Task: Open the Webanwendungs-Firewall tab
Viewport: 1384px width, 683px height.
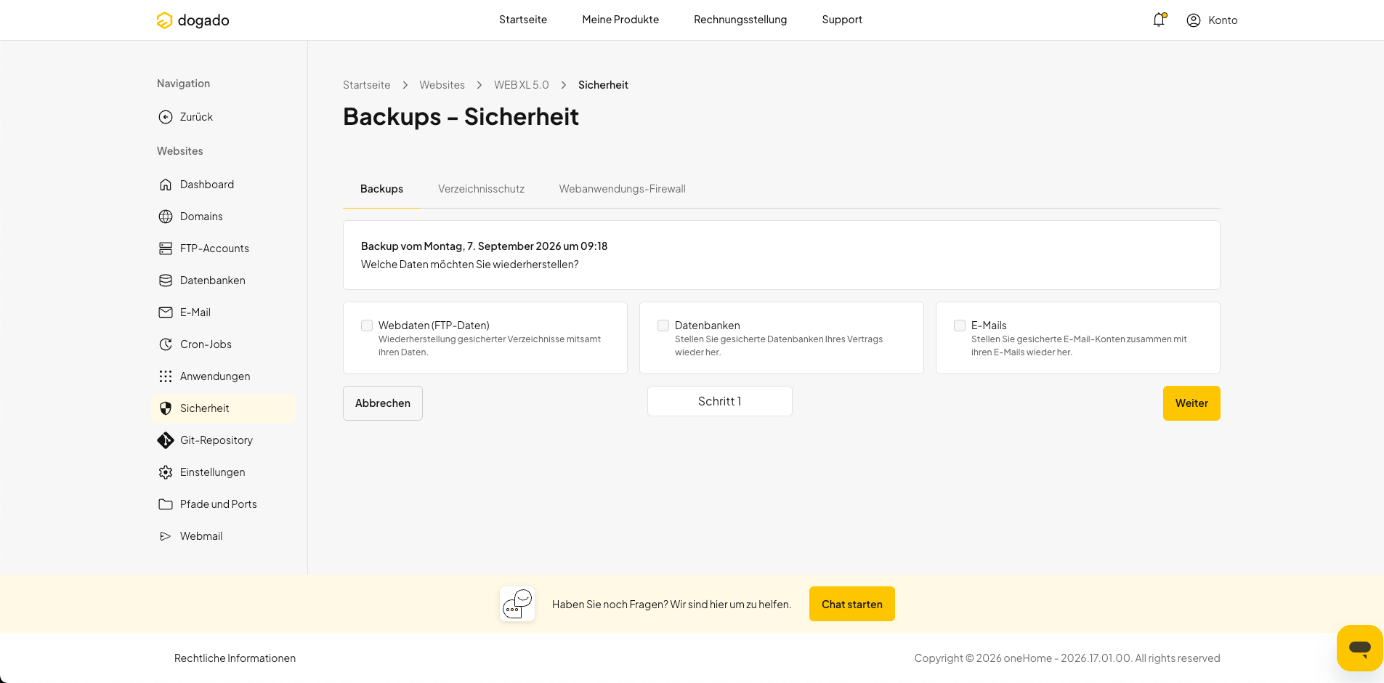Action: [622, 189]
